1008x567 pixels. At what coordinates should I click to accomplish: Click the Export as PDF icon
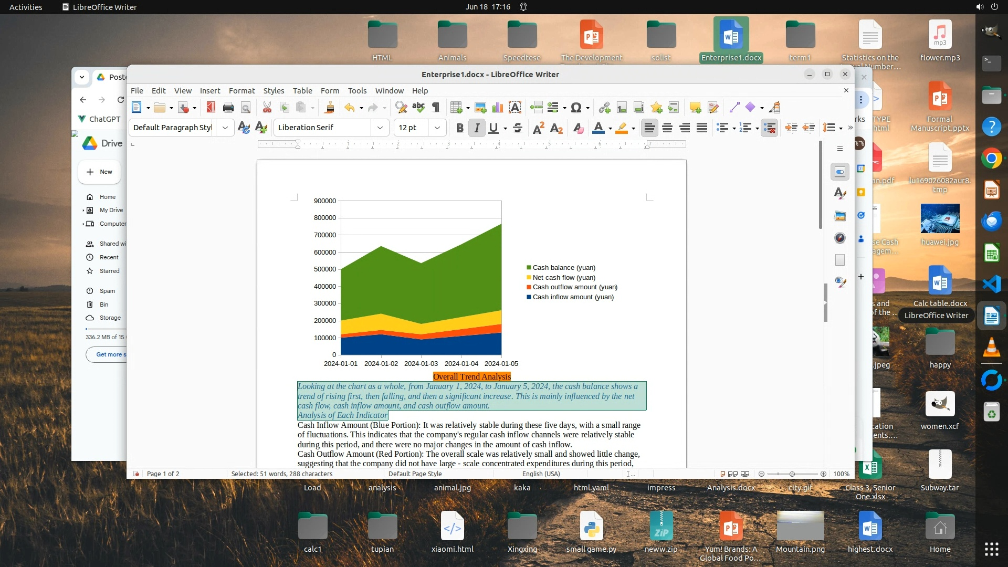tap(211, 108)
